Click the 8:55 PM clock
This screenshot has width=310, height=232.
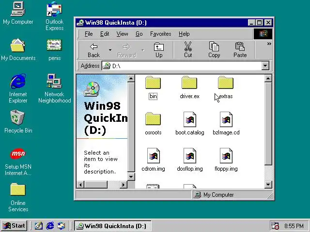pyautogui.click(x=294, y=226)
